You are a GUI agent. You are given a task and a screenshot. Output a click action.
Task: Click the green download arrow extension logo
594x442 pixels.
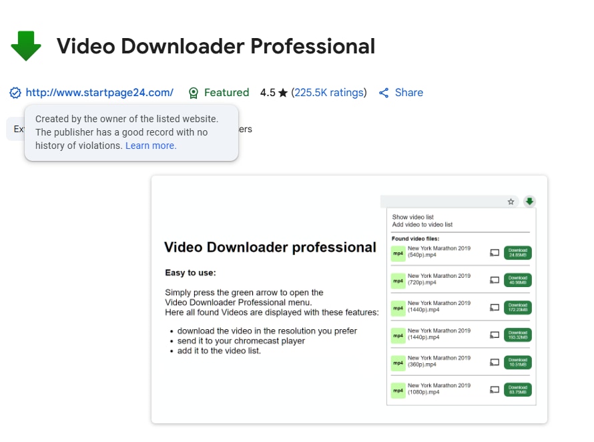coord(26,46)
